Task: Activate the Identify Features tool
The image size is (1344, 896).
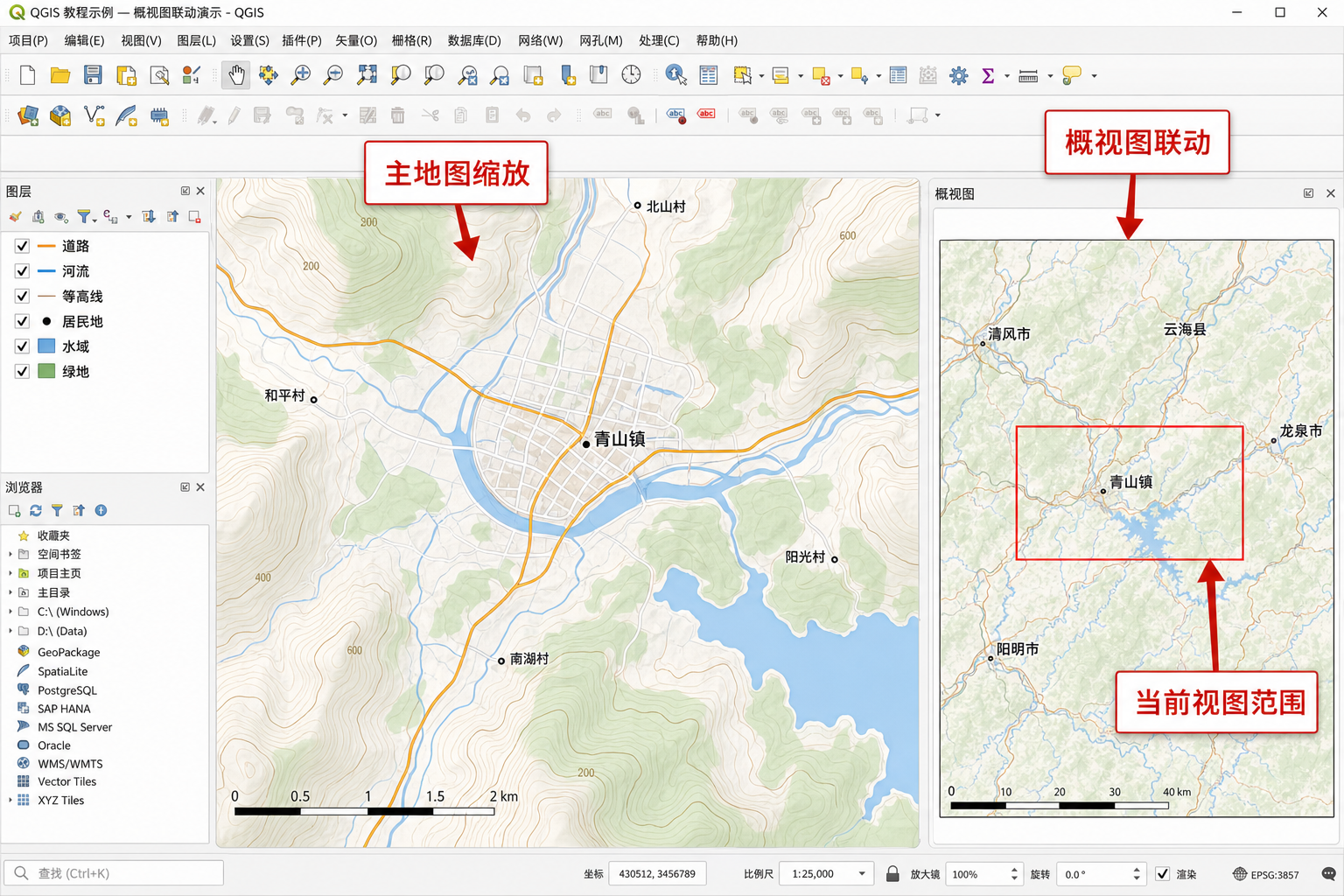Action: click(675, 75)
